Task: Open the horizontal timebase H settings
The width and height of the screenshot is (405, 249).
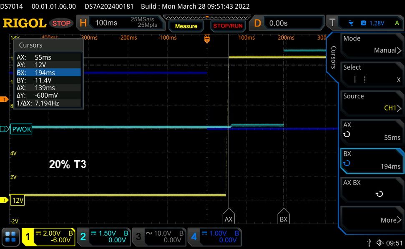Action: [x=83, y=23]
